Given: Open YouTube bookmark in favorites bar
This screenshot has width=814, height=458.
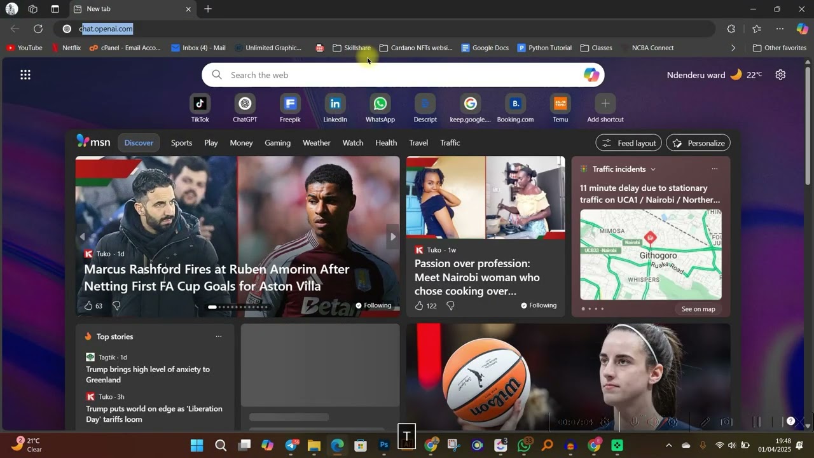Looking at the screenshot, I should [x=24, y=48].
